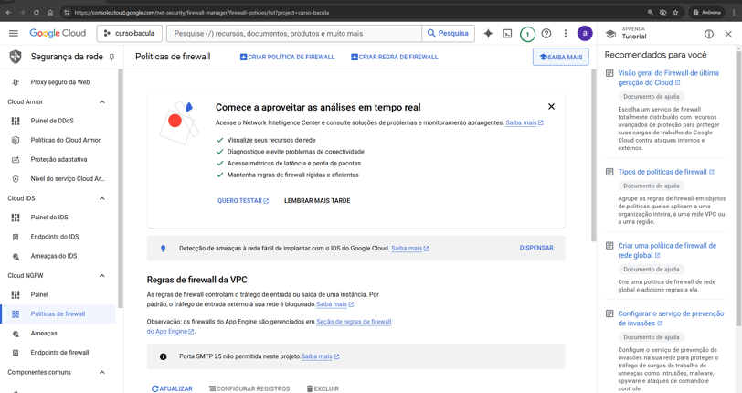
Task: Click the Pesquisa search button
Action: pos(448,33)
